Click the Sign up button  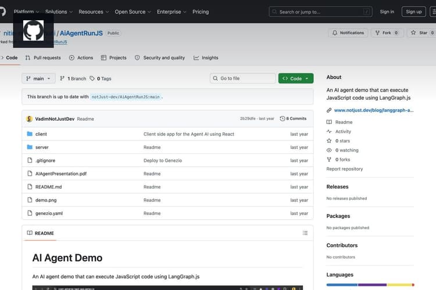point(413,12)
